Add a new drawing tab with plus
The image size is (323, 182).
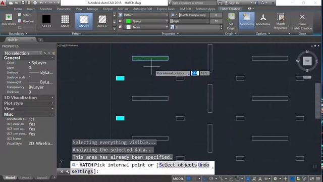pyautogui.click(x=40, y=40)
